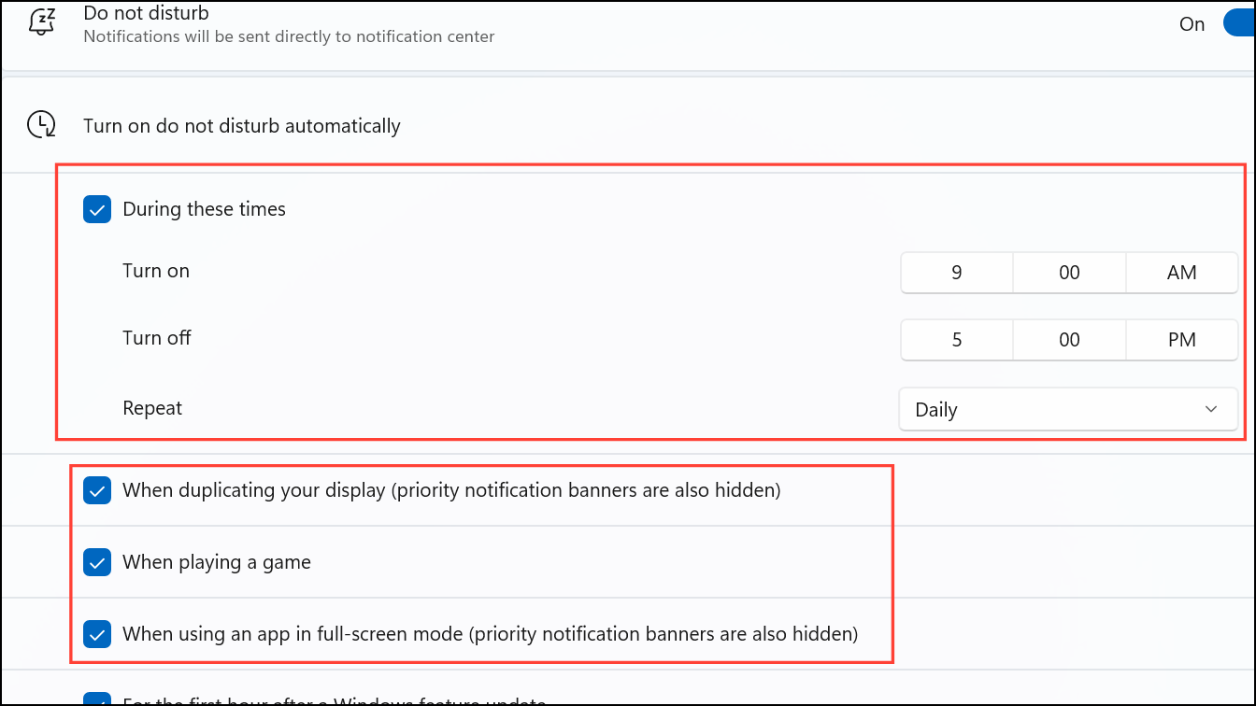Click the clock icon beside automatic rules
This screenshot has height=706, width=1256.
41,125
